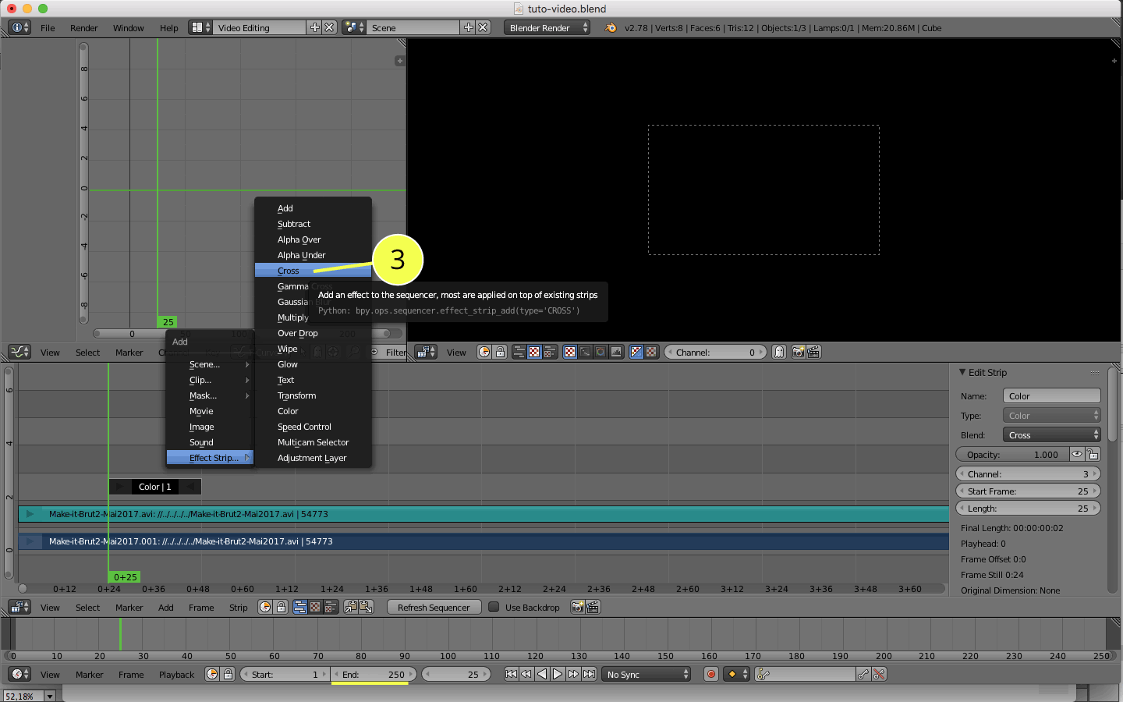The height and width of the screenshot is (702, 1123).
Task: Open preview sequencer editor type icon
Action: [426, 353]
